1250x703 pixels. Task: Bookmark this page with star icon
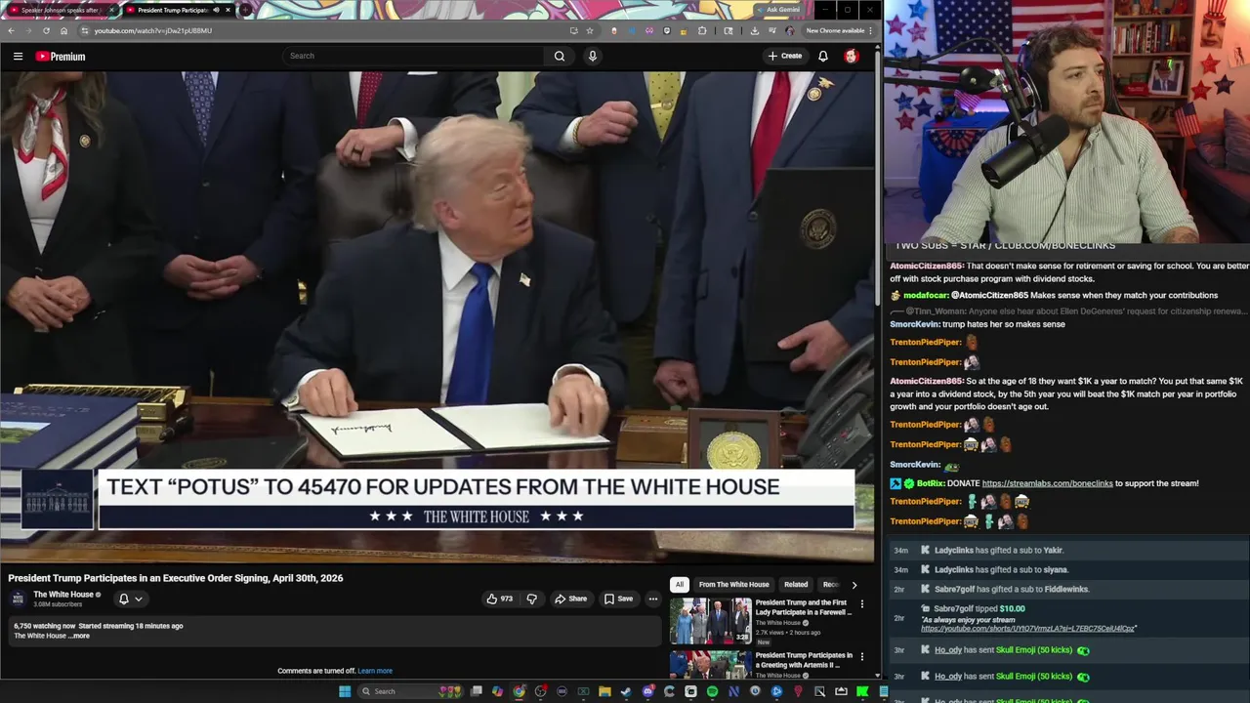point(590,30)
